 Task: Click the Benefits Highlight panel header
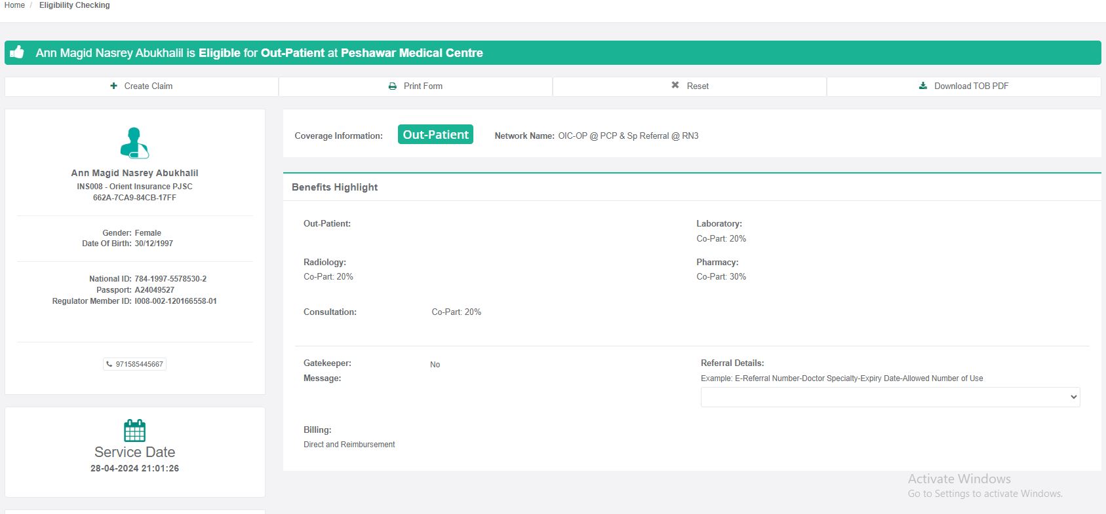(334, 187)
